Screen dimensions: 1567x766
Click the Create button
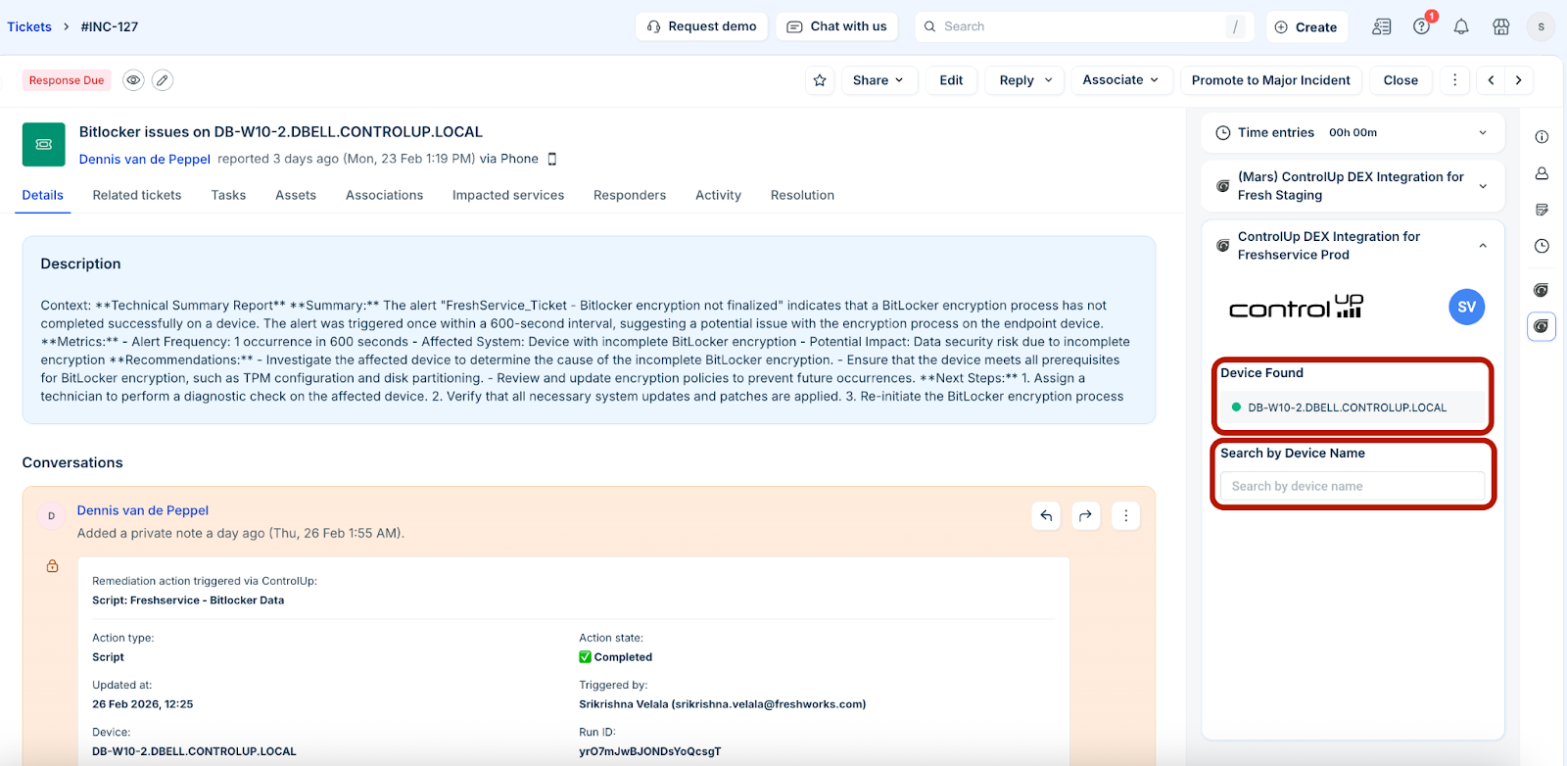(x=1306, y=26)
